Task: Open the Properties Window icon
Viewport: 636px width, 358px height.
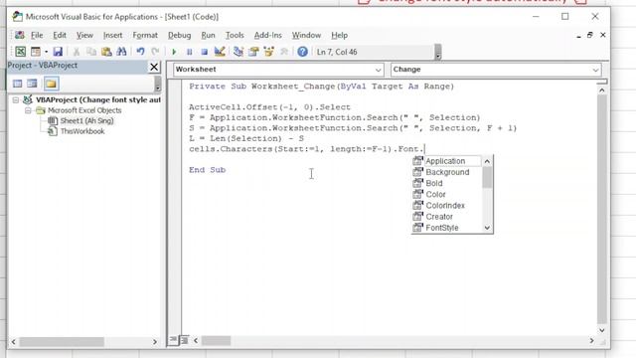Action: pyautogui.click(x=254, y=52)
